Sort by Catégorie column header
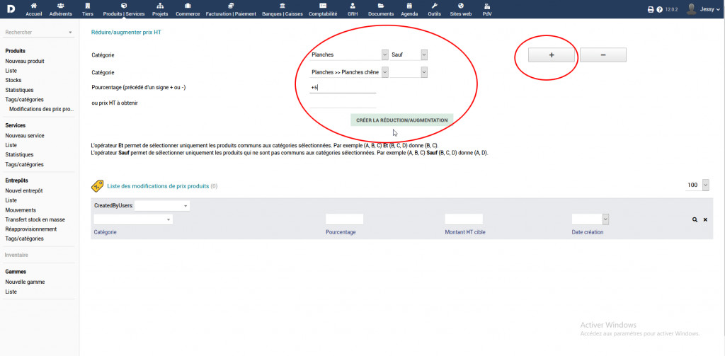 tap(105, 232)
